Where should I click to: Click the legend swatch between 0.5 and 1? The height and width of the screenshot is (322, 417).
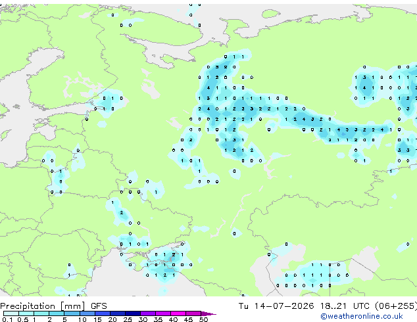click(26, 313)
